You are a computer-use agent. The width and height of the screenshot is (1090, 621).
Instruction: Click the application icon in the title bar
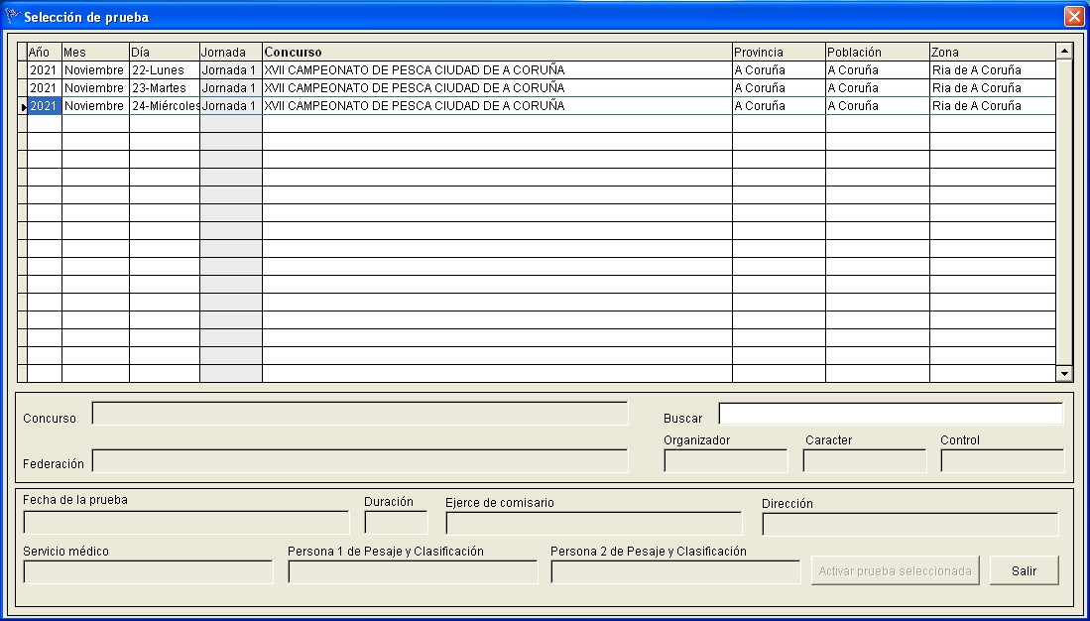(12, 16)
